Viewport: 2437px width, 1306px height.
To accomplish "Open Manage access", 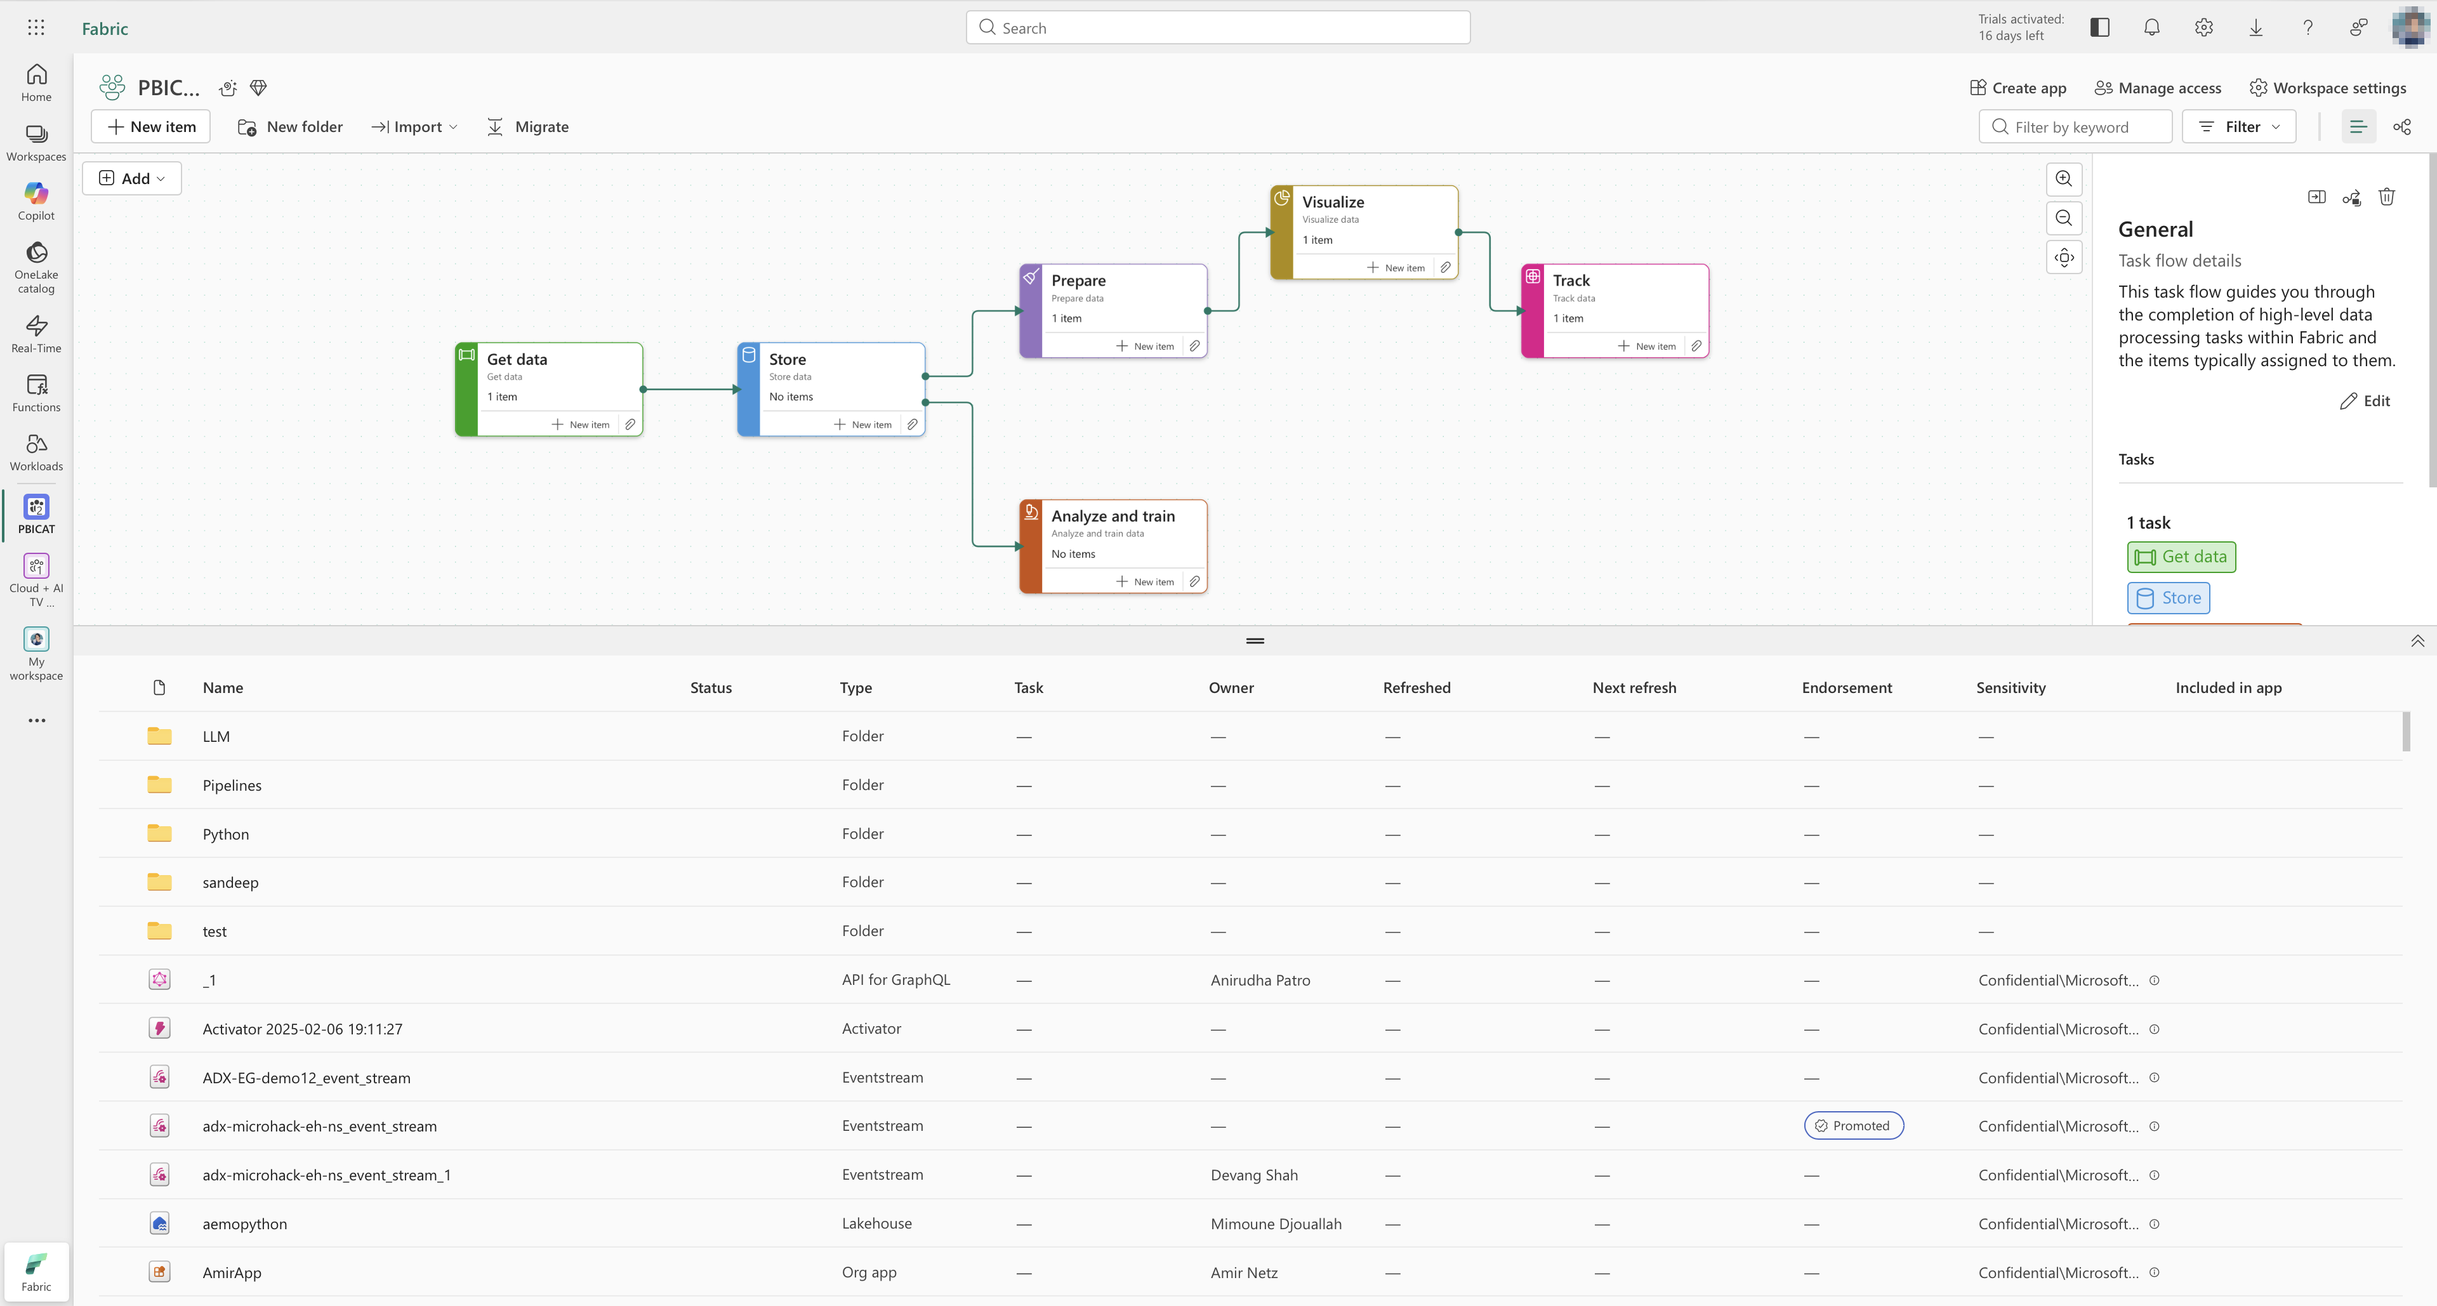I will [x=2157, y=88].
